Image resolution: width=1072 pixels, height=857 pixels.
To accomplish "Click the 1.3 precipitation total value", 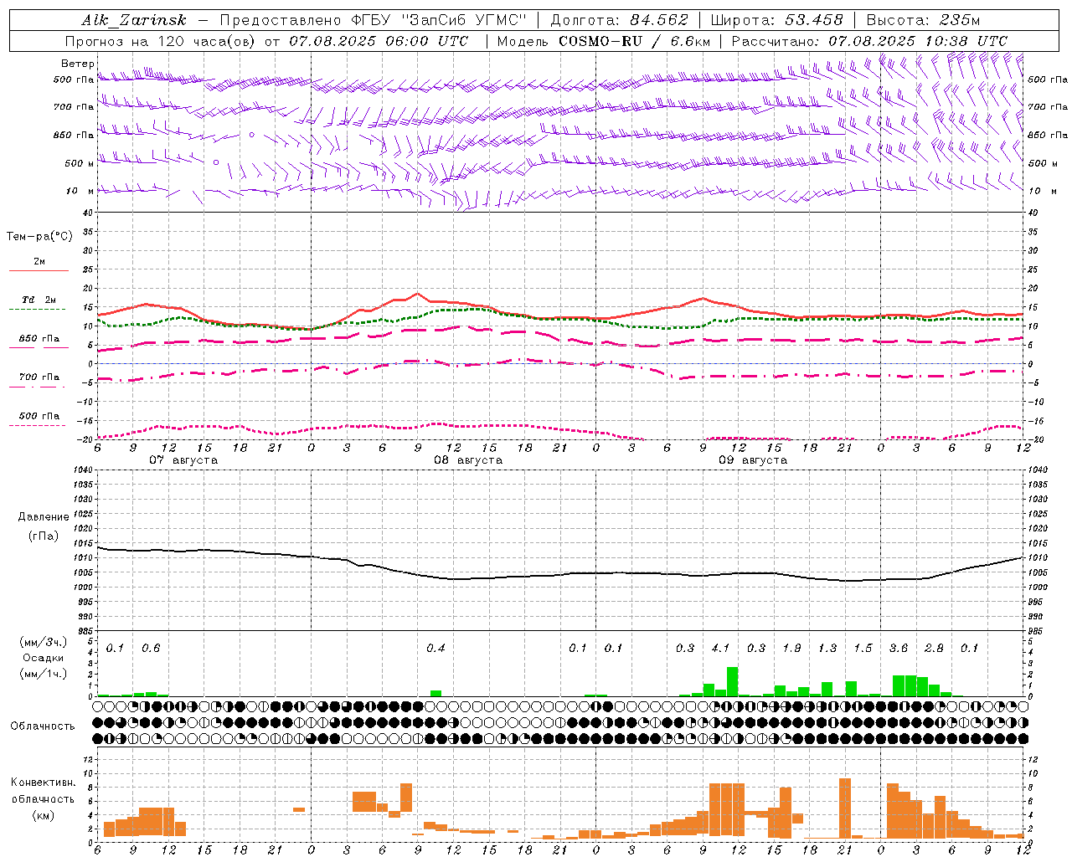I will (827, 648).
